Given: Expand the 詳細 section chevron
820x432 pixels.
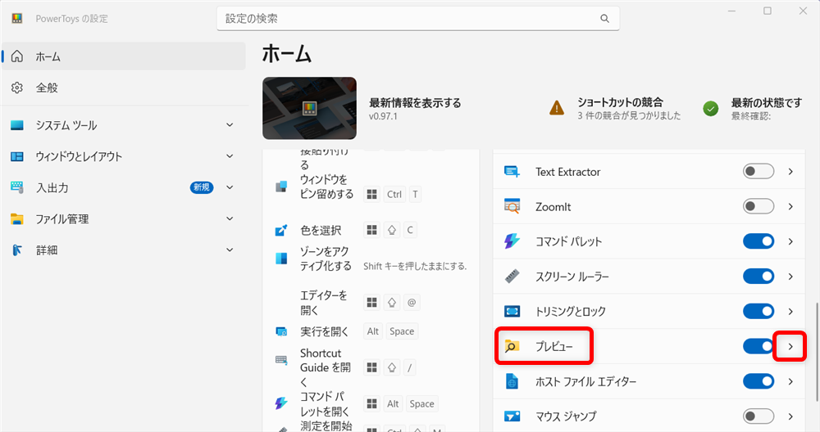Looking at the screenshot, I should click(230, 250).
